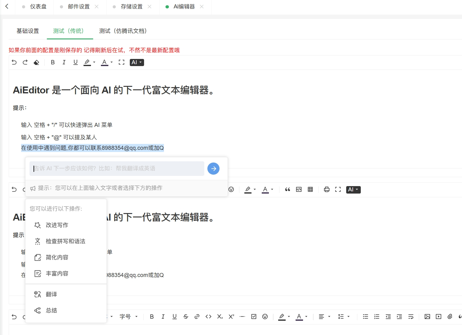Insert emoji from the middle editor toolbar
The width and height of the screenshot is (462, 335).
tap(231, 190)
